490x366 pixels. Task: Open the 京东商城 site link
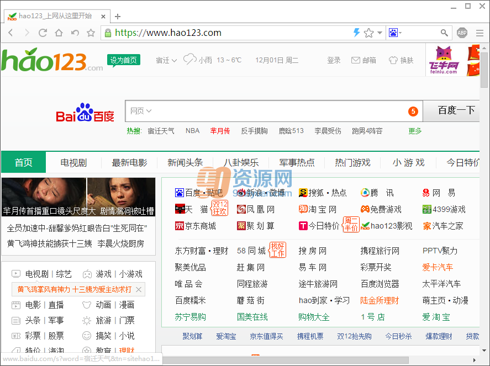[x=196, y=226]
